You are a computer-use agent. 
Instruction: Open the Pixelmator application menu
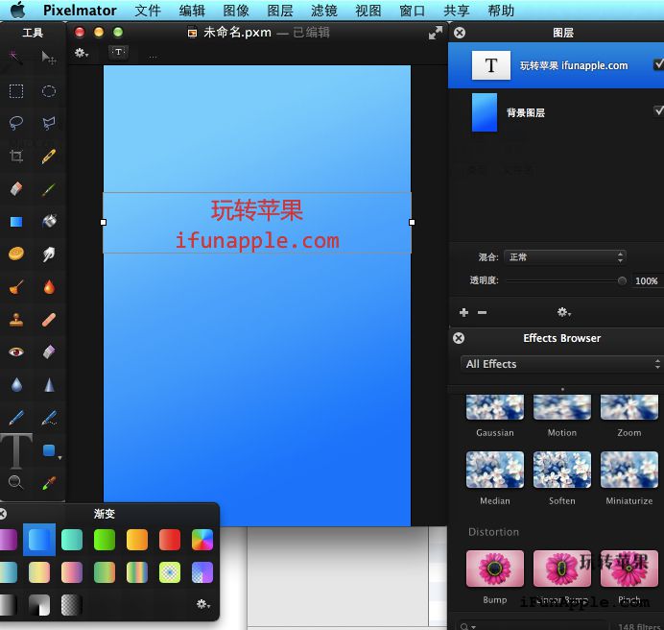click(80, 11)
